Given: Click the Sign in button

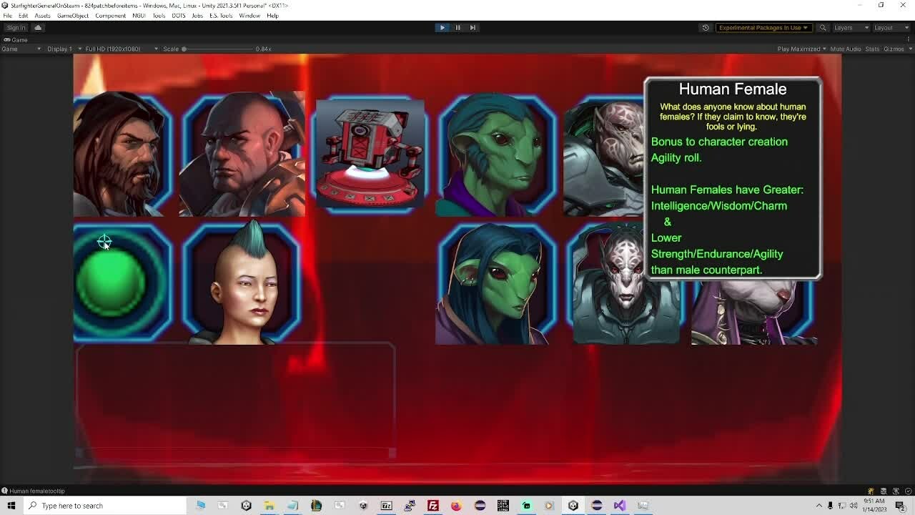Looking at the screenshot, I should [16, 28].
